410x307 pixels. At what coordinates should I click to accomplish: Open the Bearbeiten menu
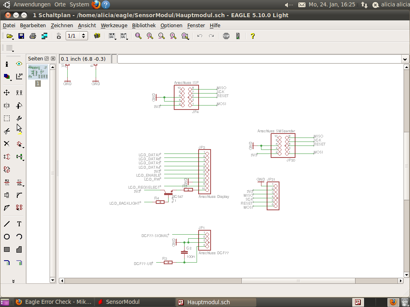pos(33,26)
